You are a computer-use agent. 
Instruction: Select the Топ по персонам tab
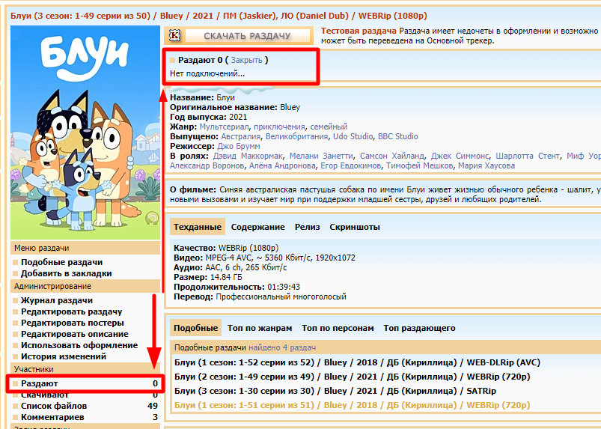coord(338,328)
